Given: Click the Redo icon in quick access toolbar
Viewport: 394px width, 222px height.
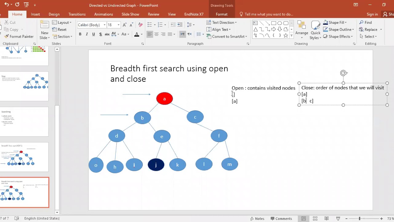Looking at the screenshot, I should tap(17, 5).
